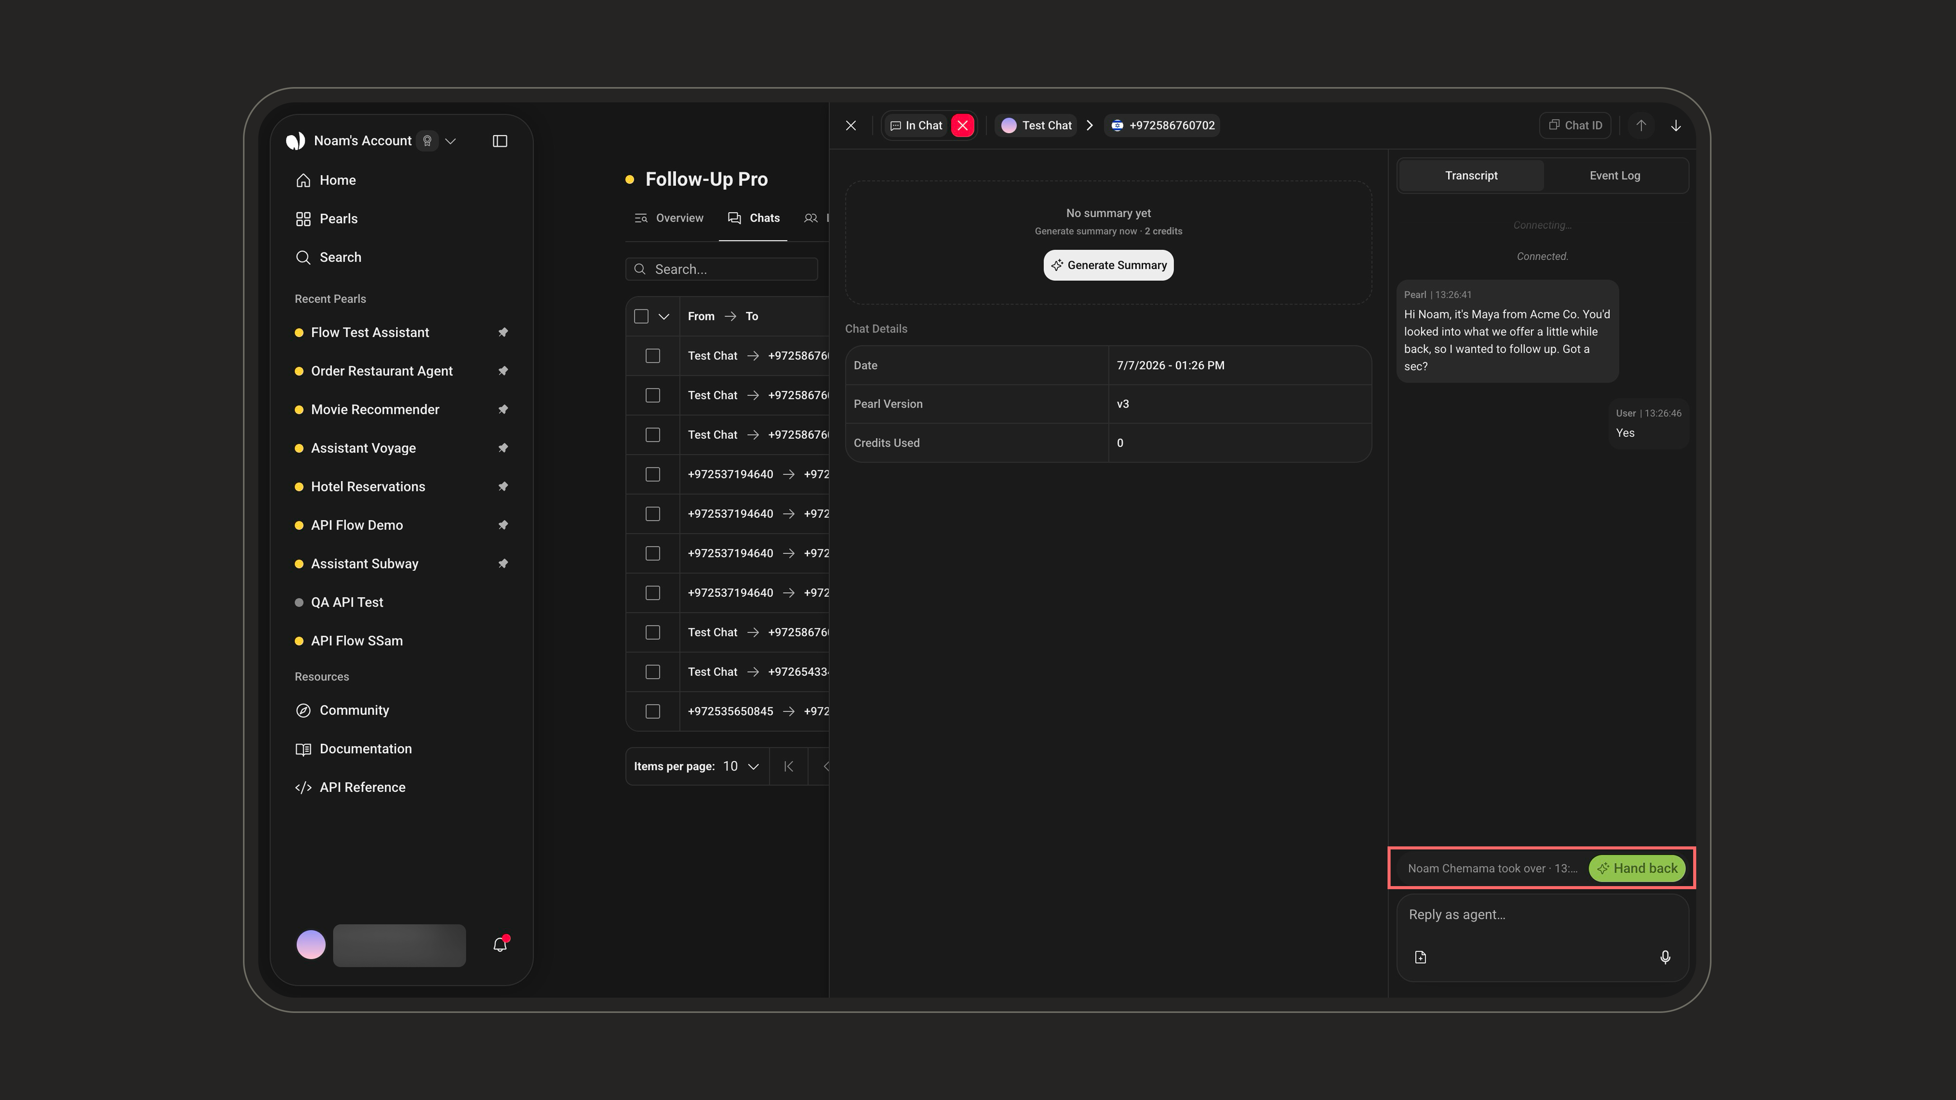Check the first +972537194640 row checkbox

(x=653, y=474)
